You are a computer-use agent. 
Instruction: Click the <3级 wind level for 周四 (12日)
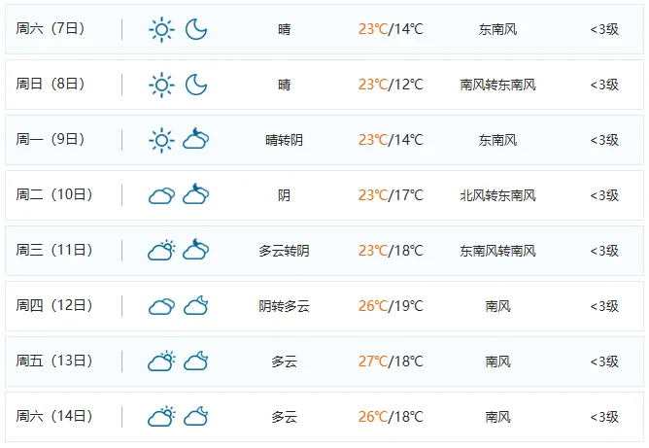click(x=604, y=306)
